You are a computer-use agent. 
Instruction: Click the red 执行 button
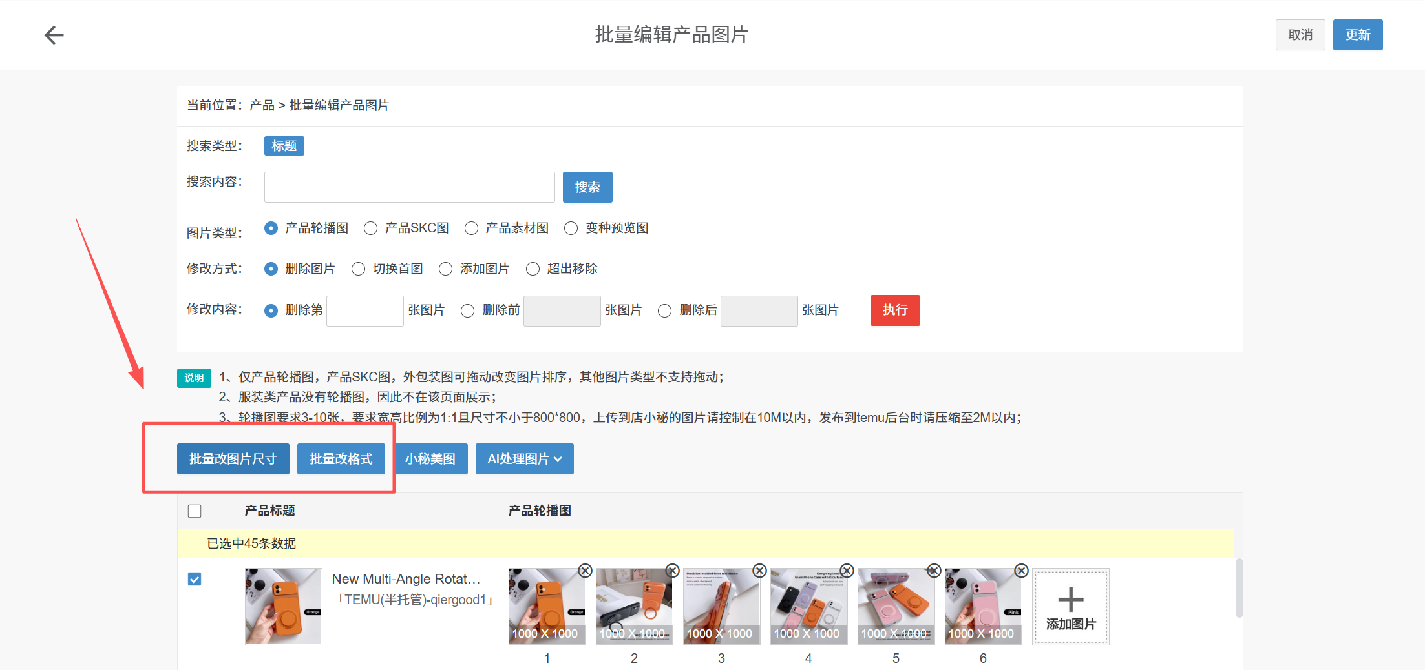tap(895, 310)
